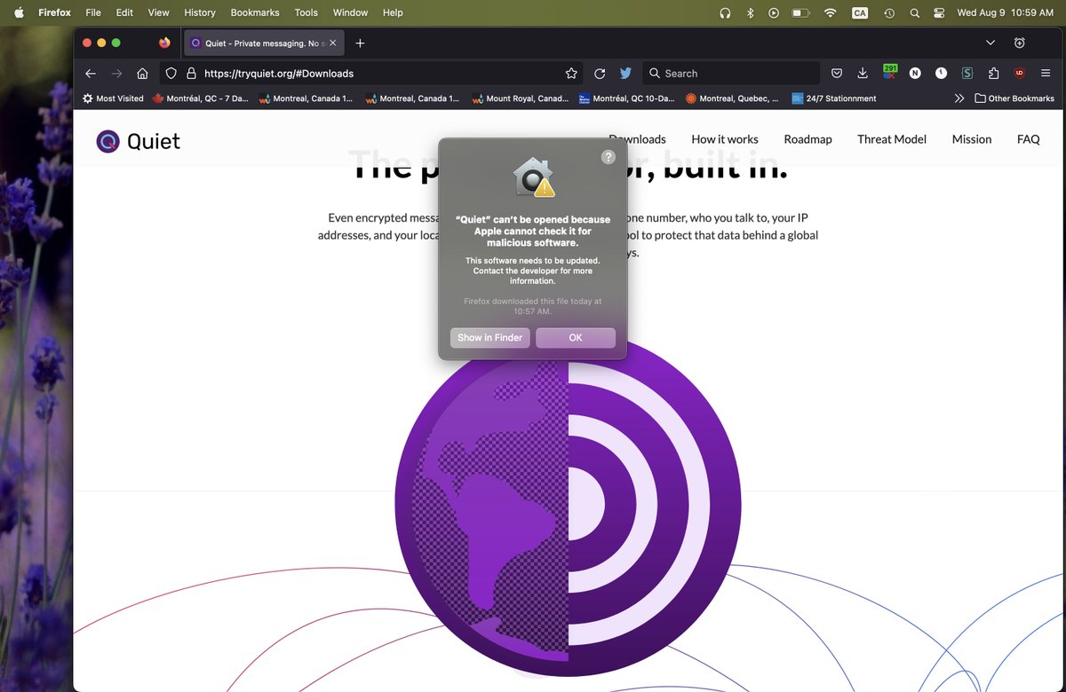1066x692 pixels.
Task: Show more bookmarks double chevron
Action: [959, 98]
